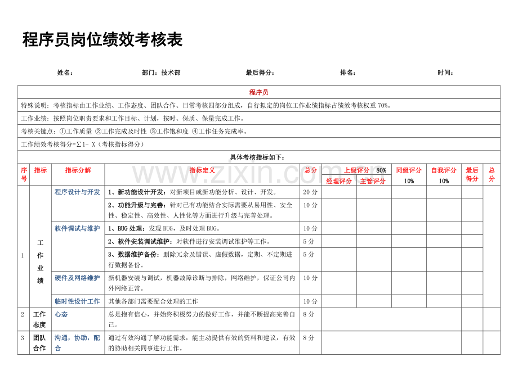The image size is (518, 366).
Task: Click the 心态 indicator cell
Action: pos(78,319)
